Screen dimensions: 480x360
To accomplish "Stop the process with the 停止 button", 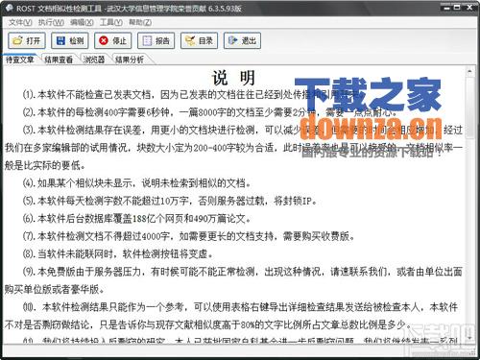I will (x=113, y=40).
